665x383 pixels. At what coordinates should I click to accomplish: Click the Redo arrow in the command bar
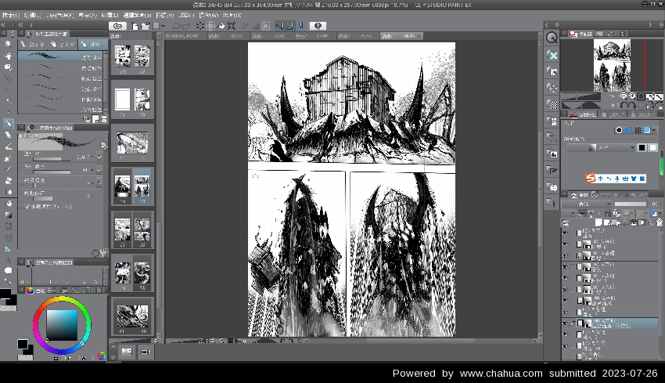[186, 26]
